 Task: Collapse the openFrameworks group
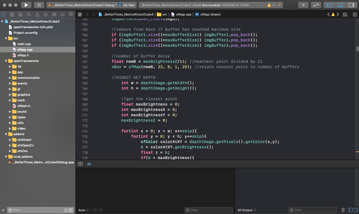pyautogui.click(x=6, y=61)
